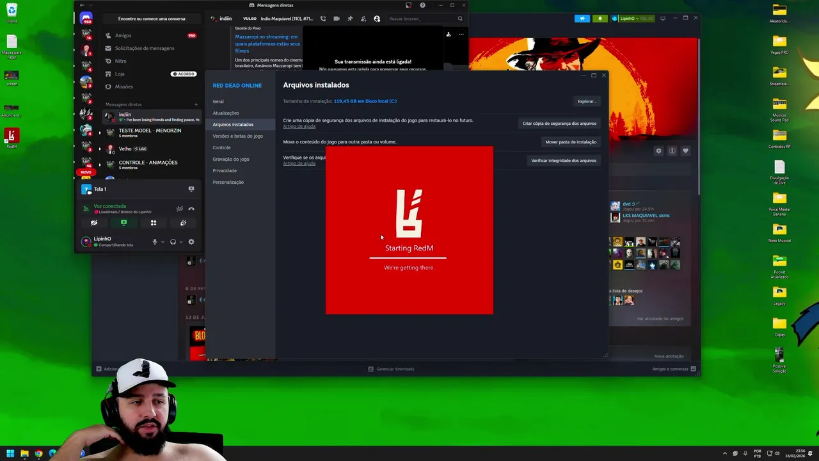This screenshot has height=461, width=819.
Task: Click the Explorar... button
Action: pos(586,101)
